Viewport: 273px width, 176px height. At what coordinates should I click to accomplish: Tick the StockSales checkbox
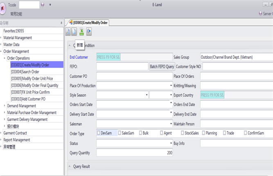pos(183,133)
